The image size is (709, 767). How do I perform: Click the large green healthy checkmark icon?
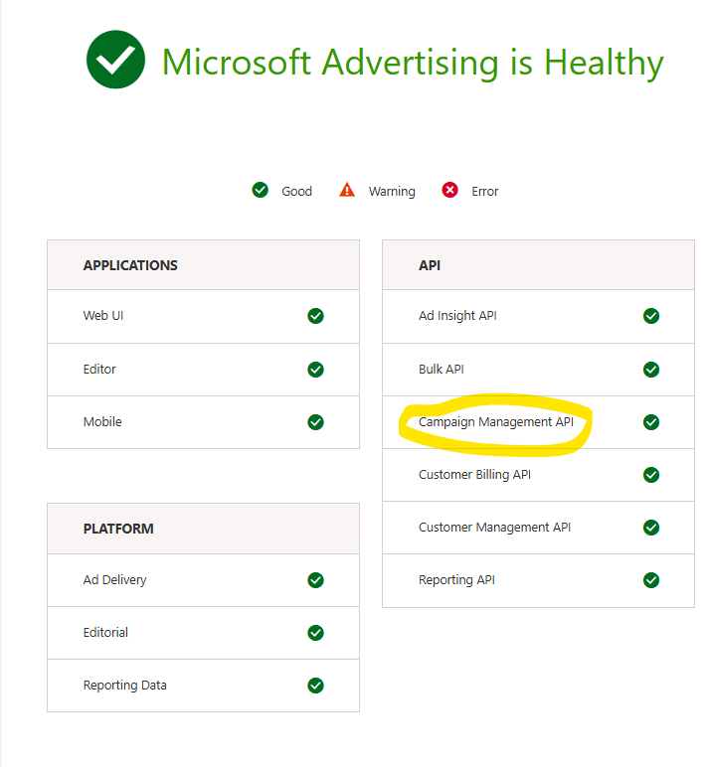pyautogui.click(x=115, y=60)
